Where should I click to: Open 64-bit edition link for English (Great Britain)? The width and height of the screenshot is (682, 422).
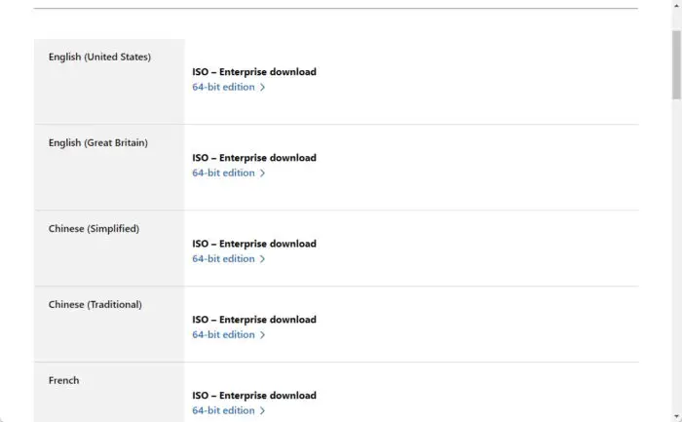click(223, 173)
